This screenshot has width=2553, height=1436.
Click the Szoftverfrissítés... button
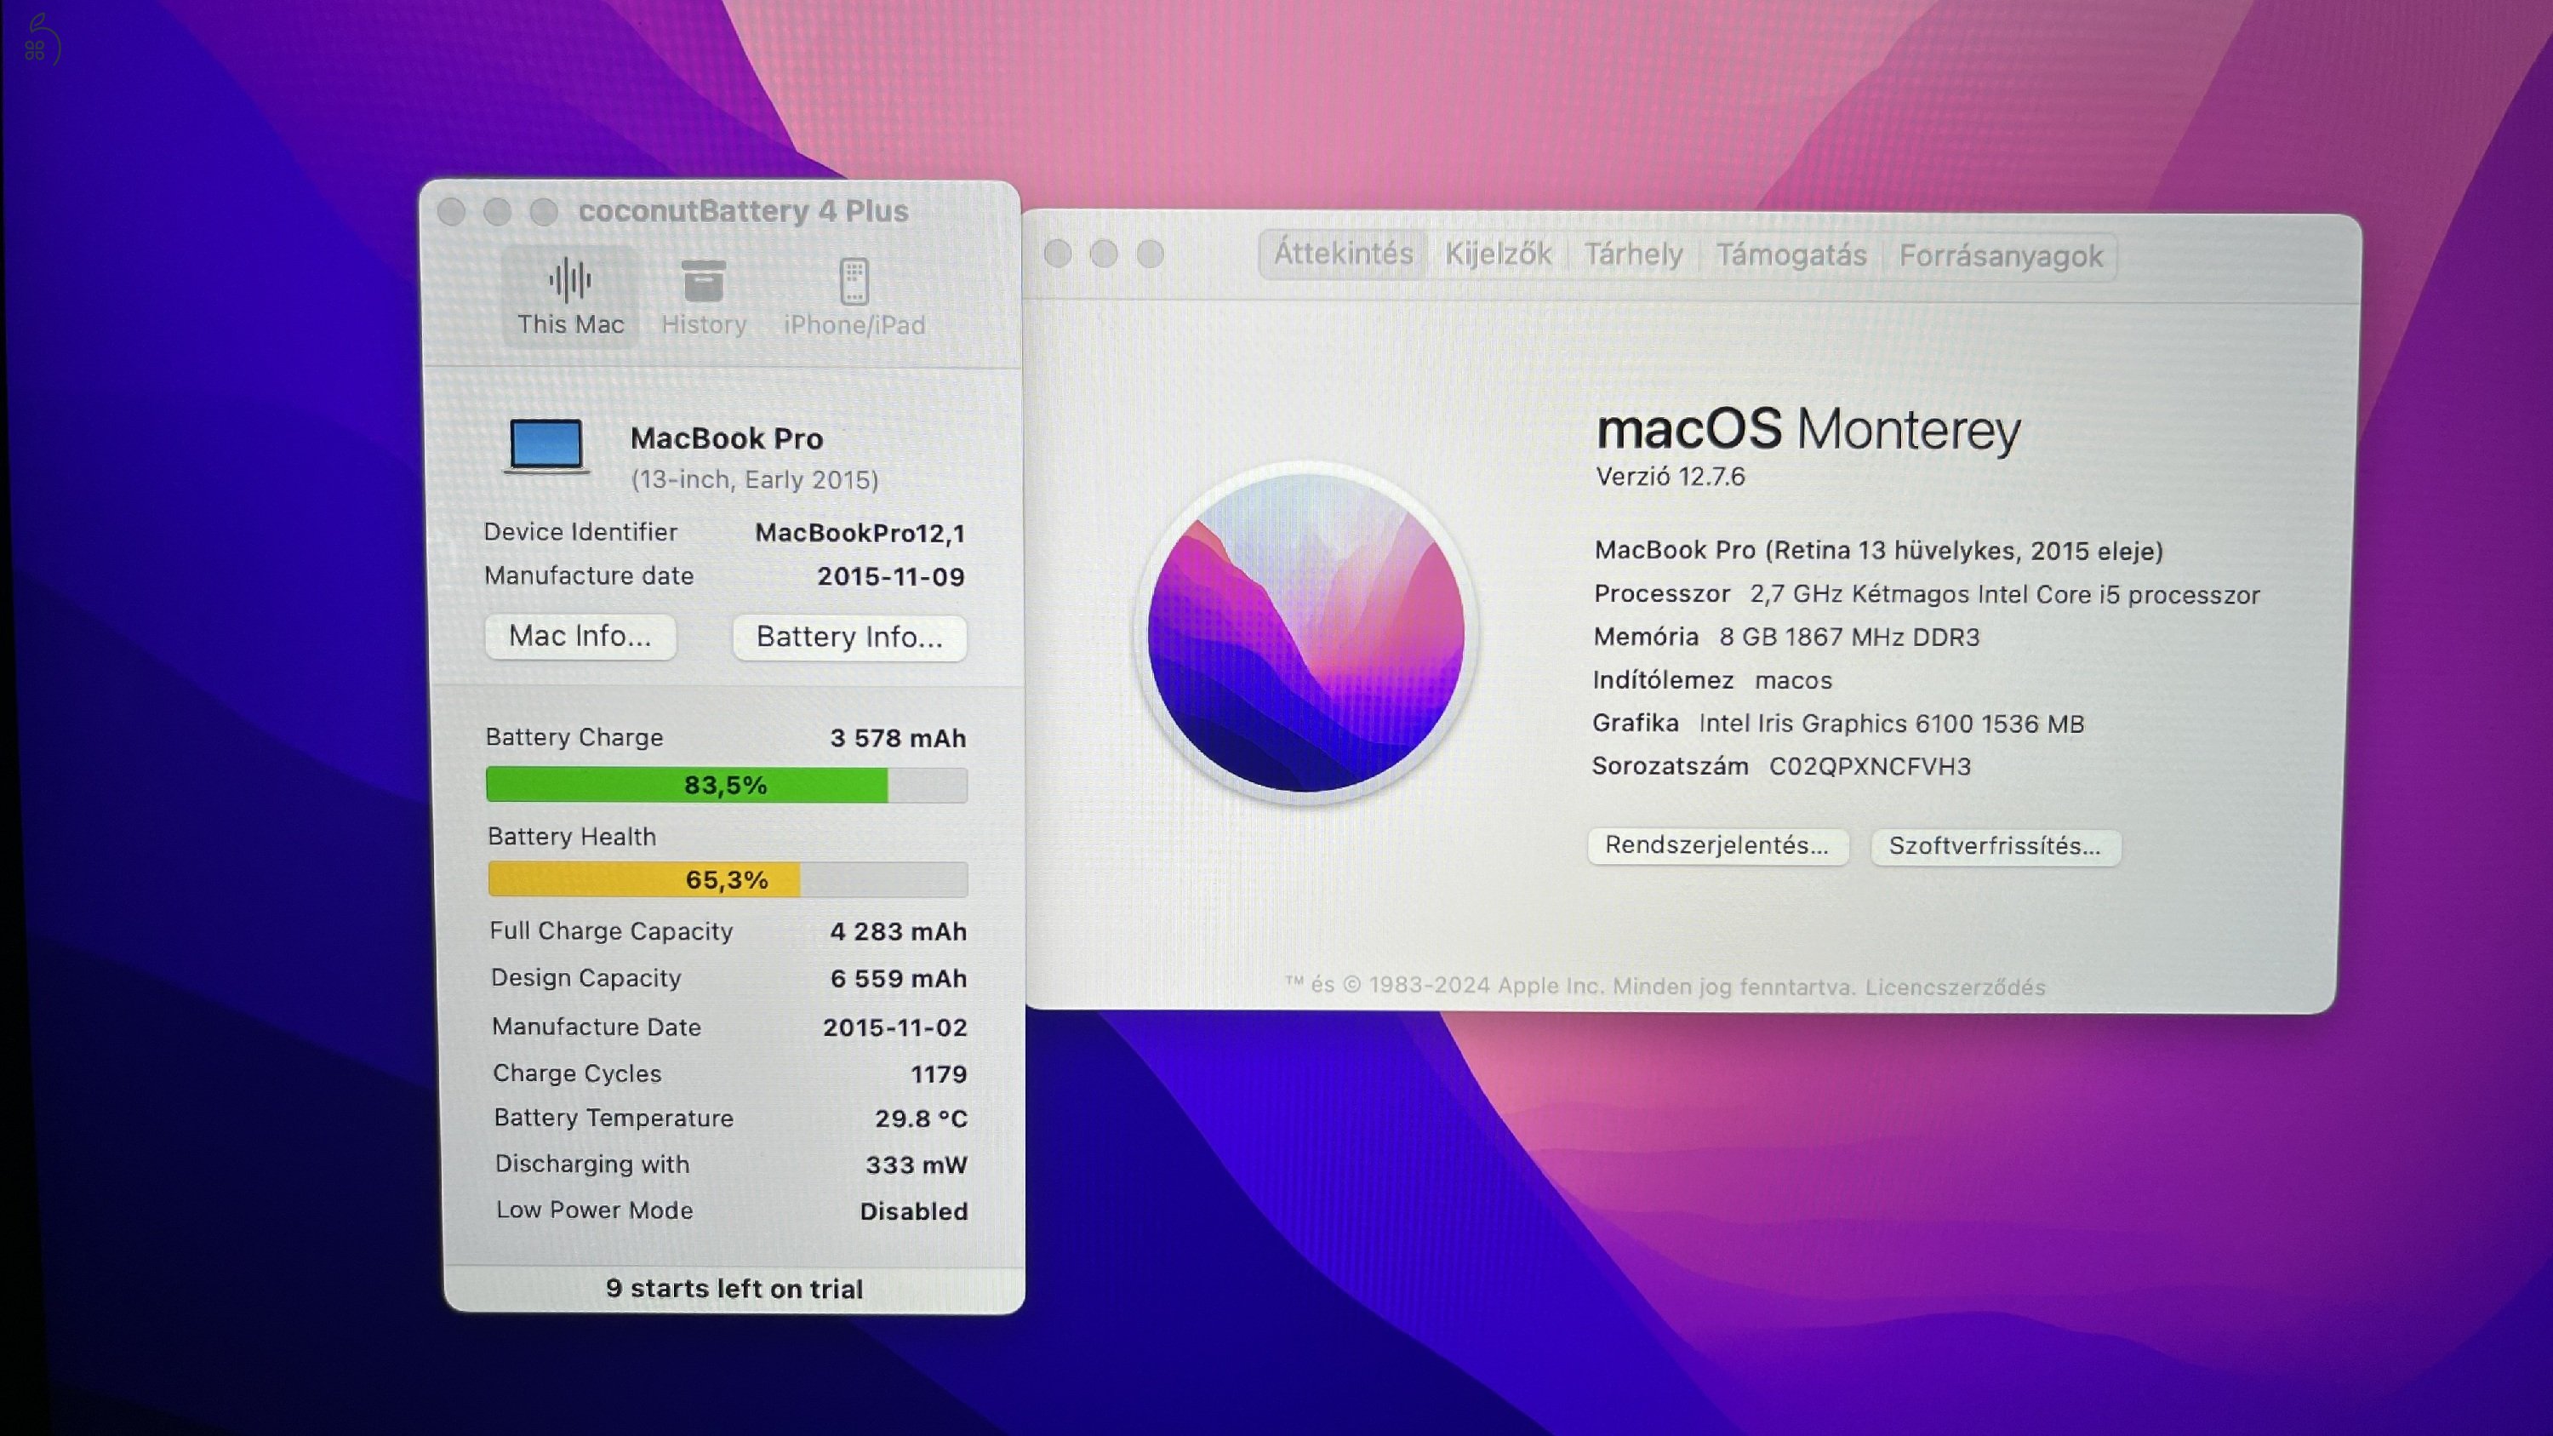click(x=1995, y=846)
